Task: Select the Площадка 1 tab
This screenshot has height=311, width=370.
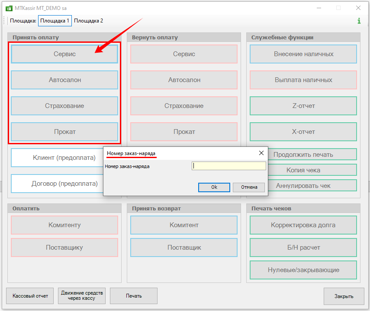Action: point(55,21)
